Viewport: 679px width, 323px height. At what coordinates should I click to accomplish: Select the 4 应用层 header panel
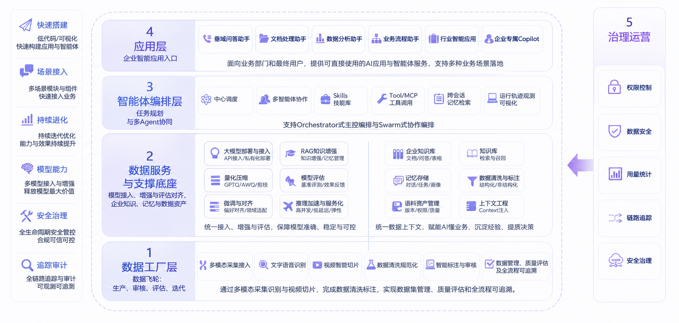click(149, 45)
